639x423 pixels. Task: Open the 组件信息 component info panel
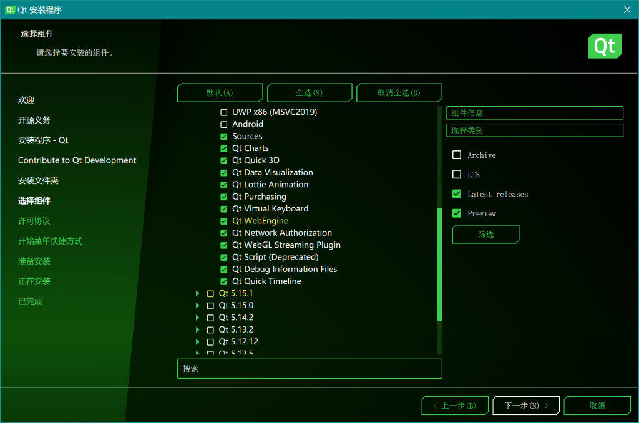point(535,113)
